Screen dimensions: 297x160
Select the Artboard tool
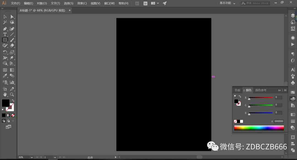click(x=5, y=89)
